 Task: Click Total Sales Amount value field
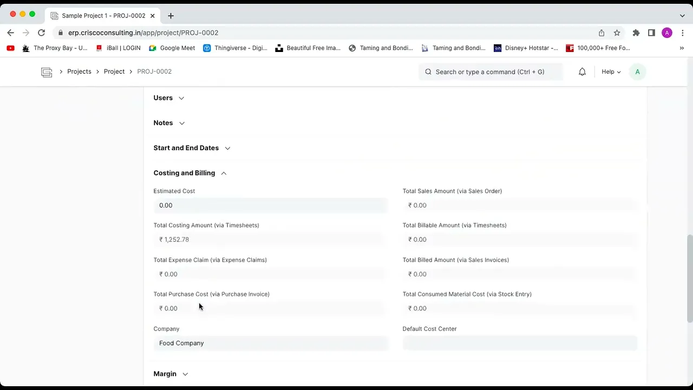point(520,205)
